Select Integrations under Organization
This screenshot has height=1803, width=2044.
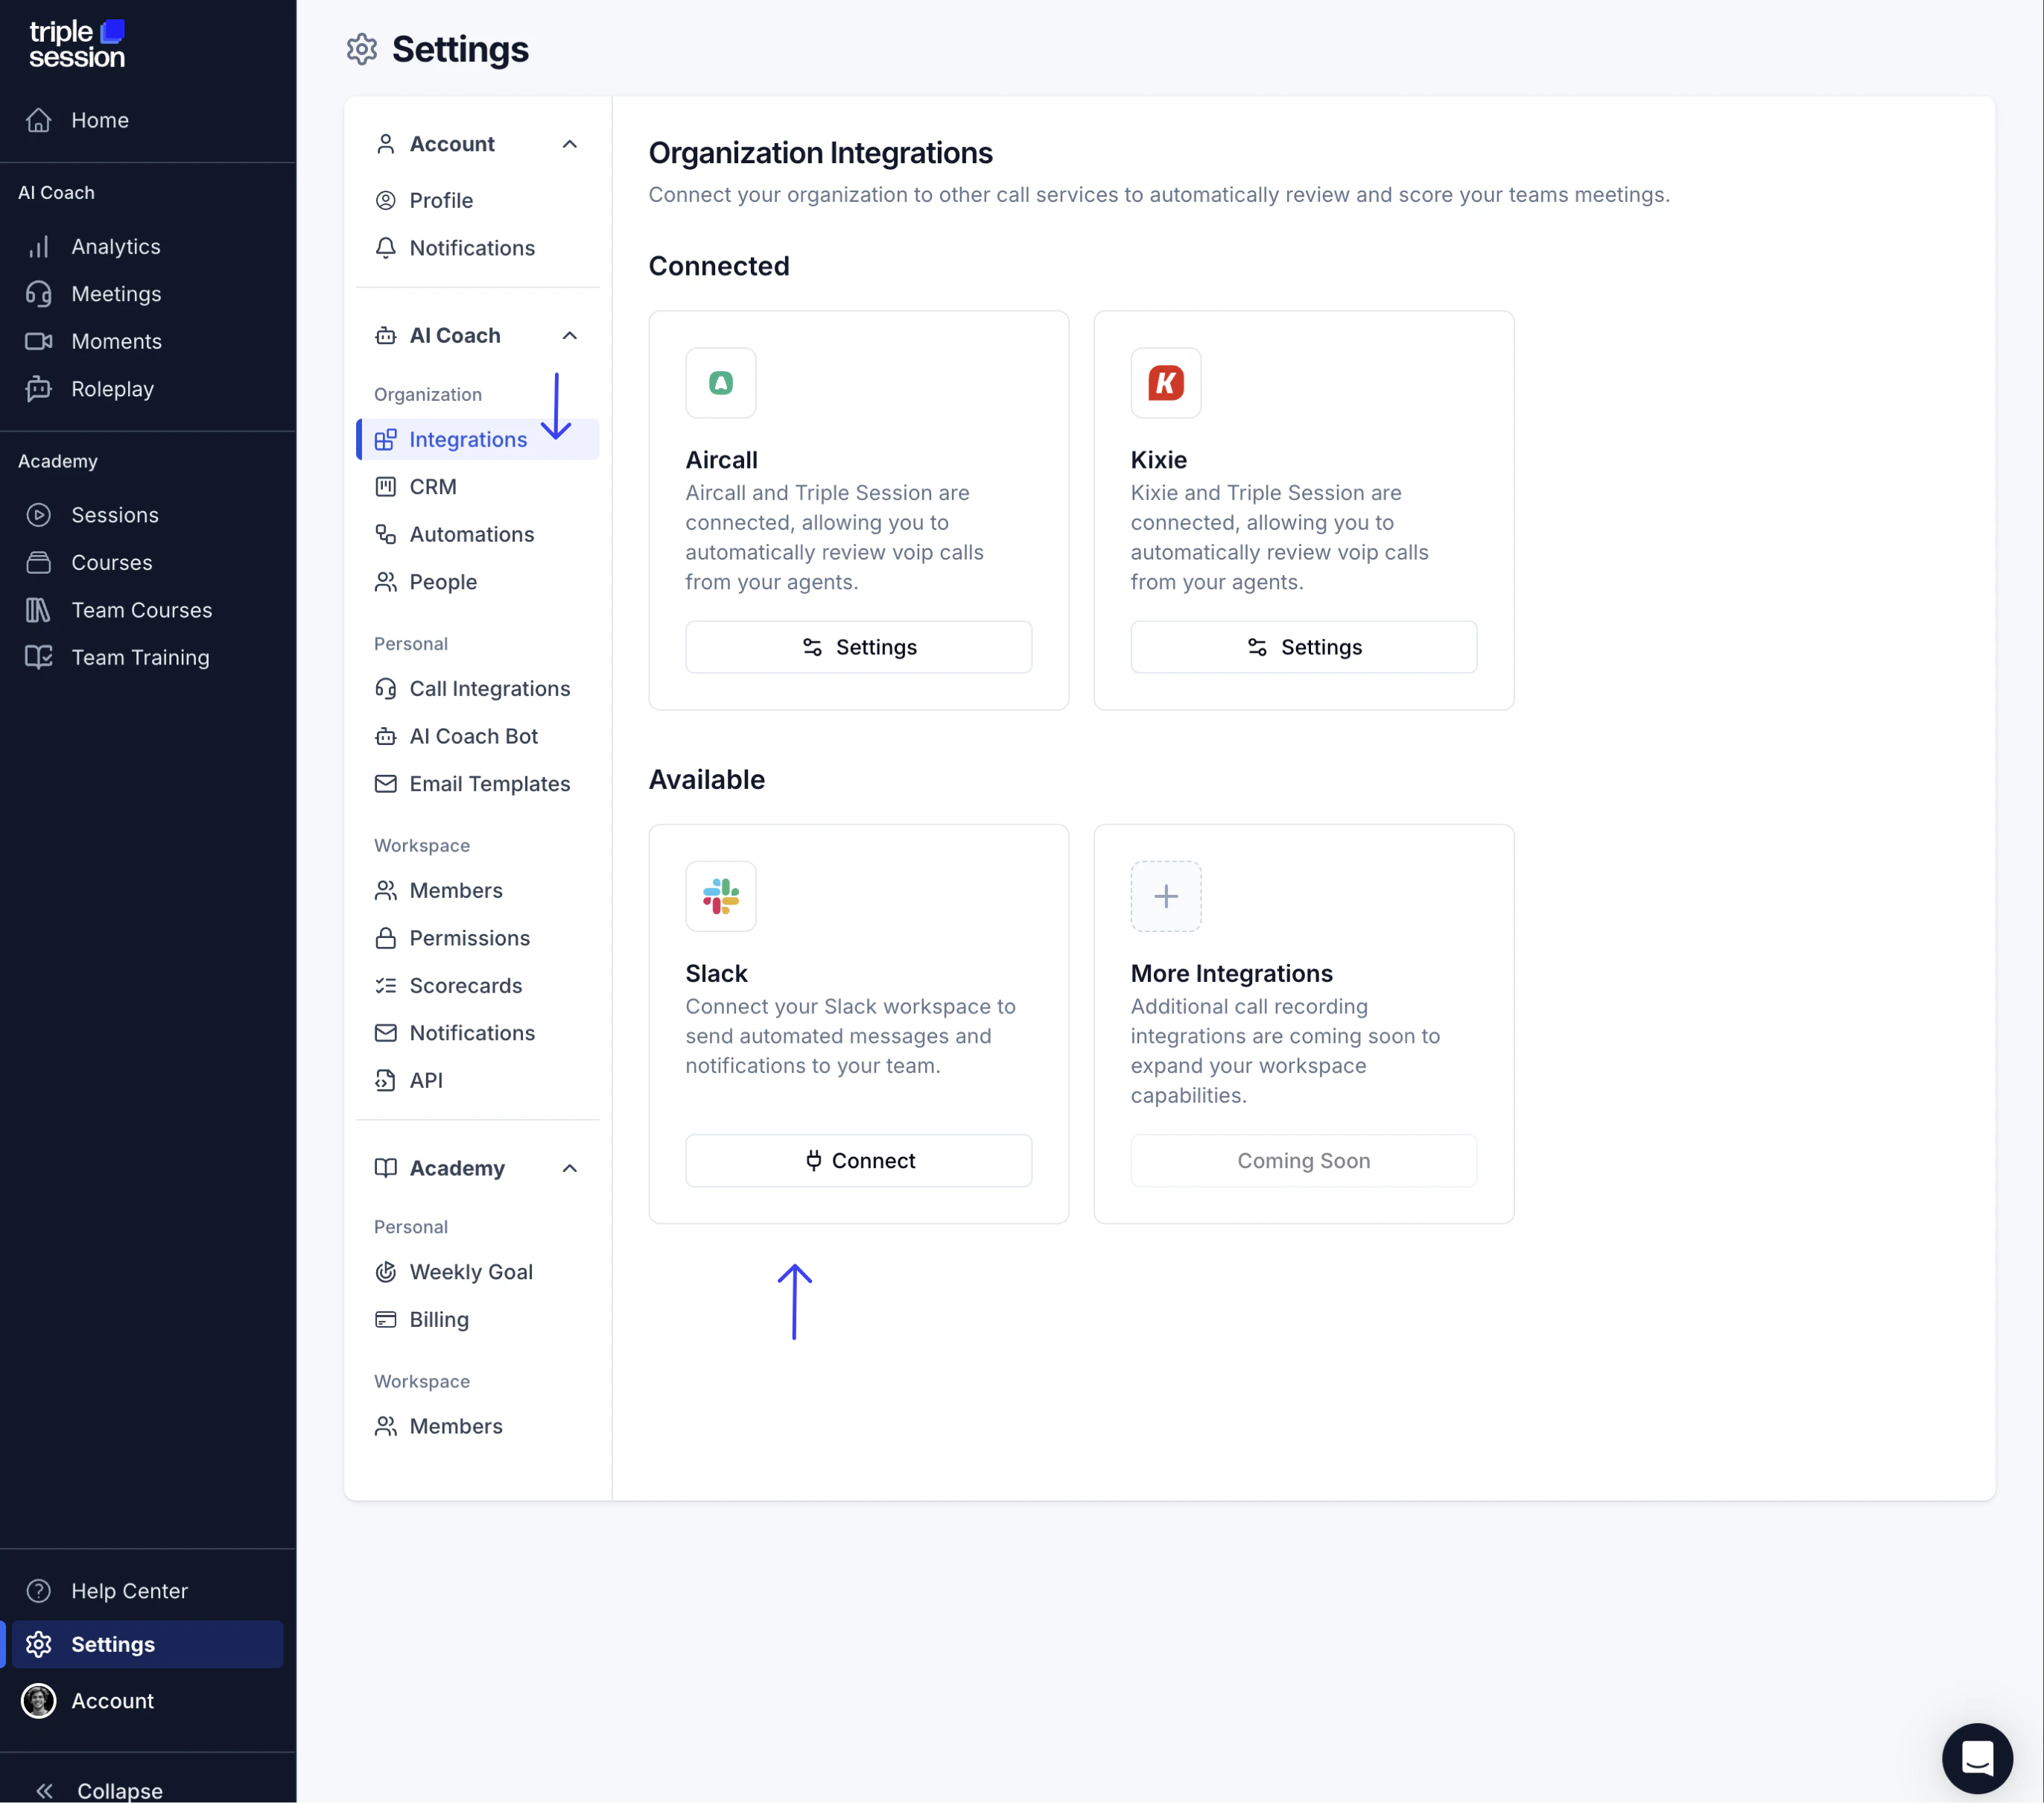tap(478, 440)
